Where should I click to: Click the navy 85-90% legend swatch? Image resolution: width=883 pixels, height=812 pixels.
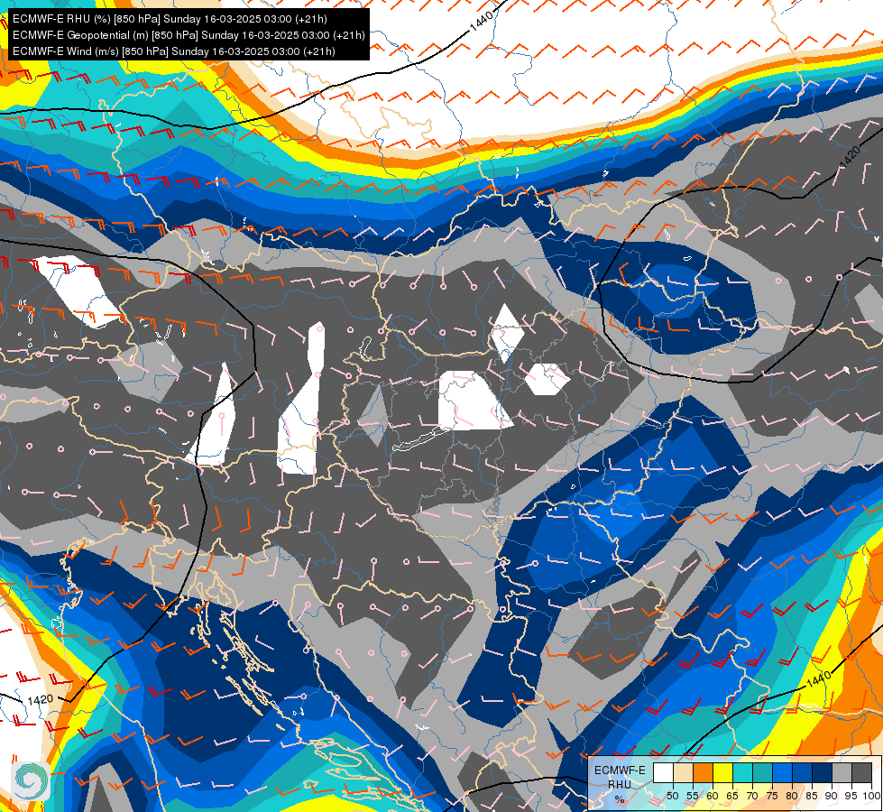click(823, 772)
